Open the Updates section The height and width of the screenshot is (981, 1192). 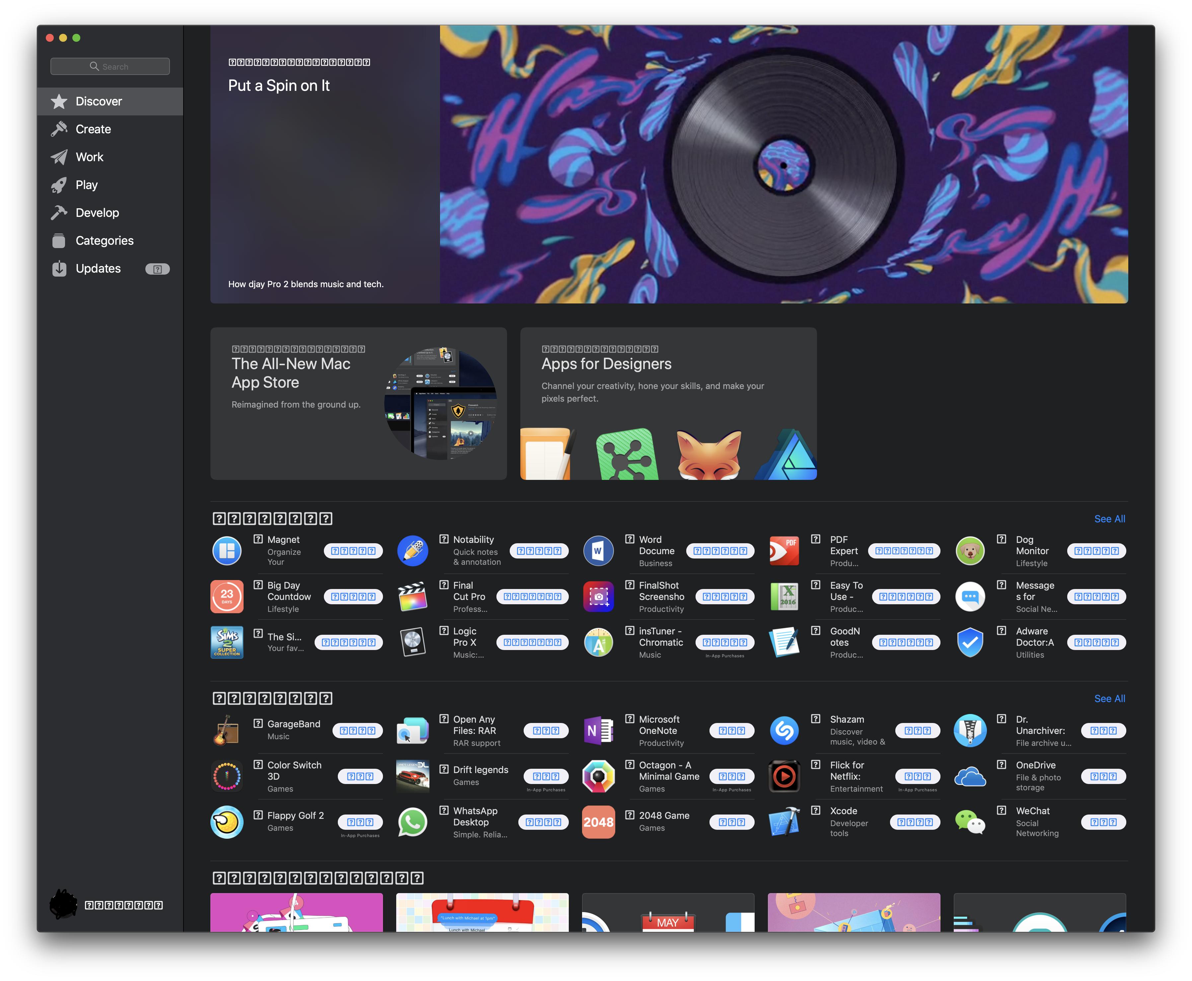click(110, 268)
